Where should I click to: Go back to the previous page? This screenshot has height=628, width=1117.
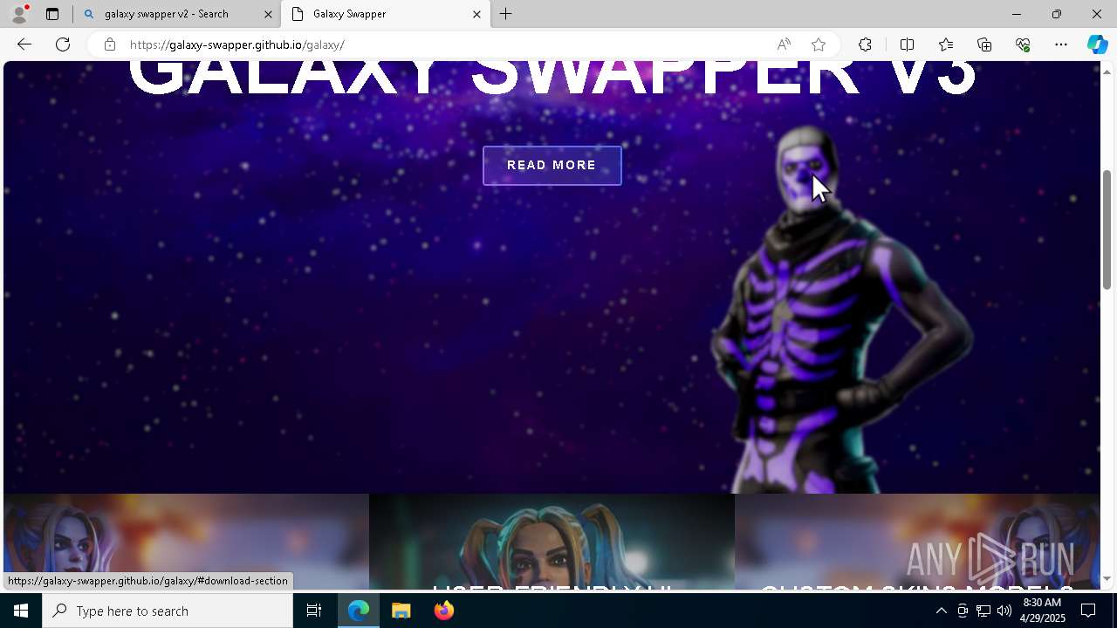pos(24,44)
